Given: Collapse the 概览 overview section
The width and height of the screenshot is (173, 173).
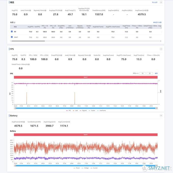Looking at the screenshot, I should tap(161, 2).
